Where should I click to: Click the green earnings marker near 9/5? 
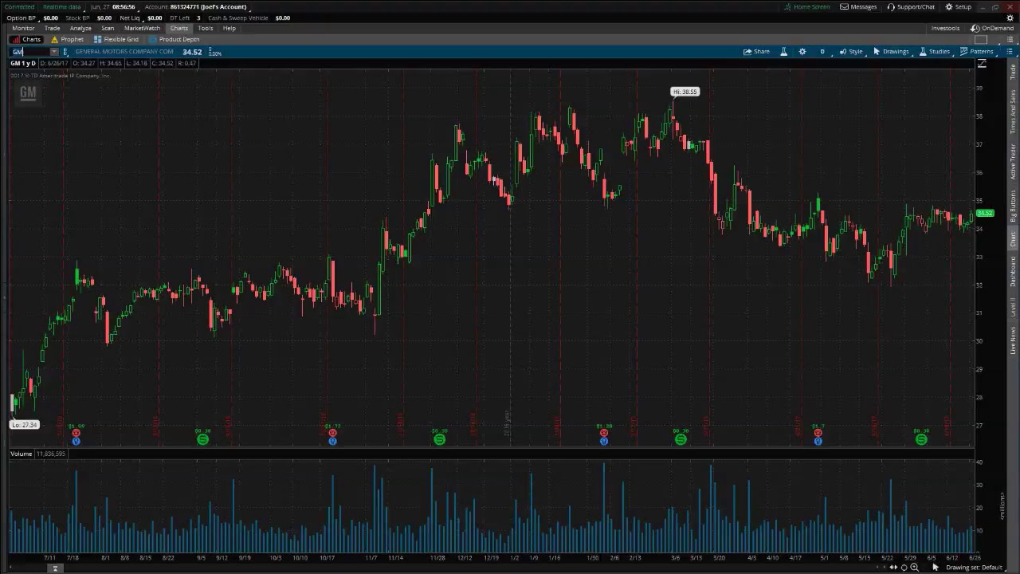pos(202,439)
